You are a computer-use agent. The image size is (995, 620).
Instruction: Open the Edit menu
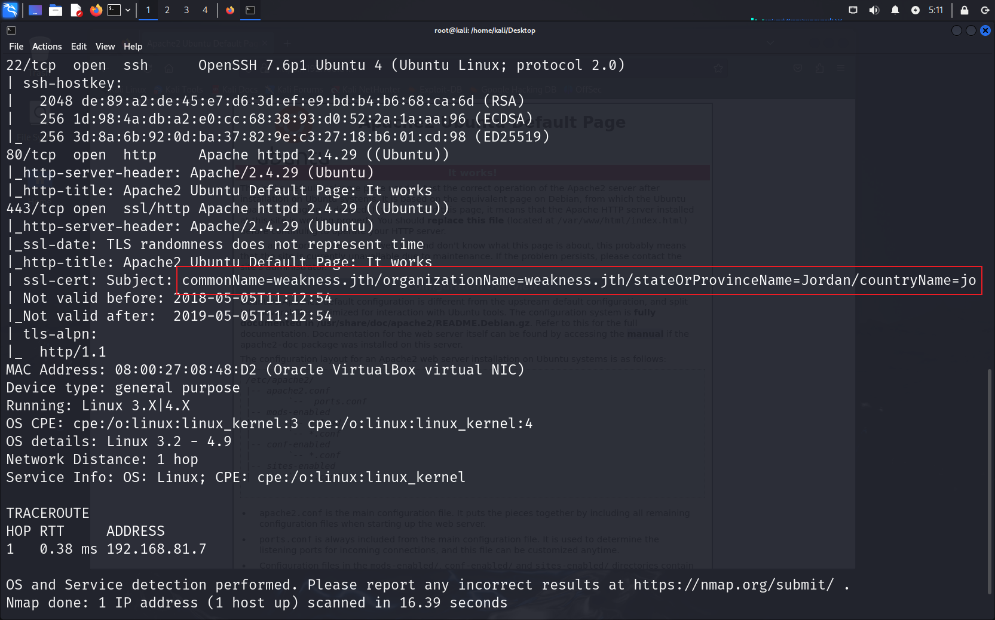click(79, 47)
